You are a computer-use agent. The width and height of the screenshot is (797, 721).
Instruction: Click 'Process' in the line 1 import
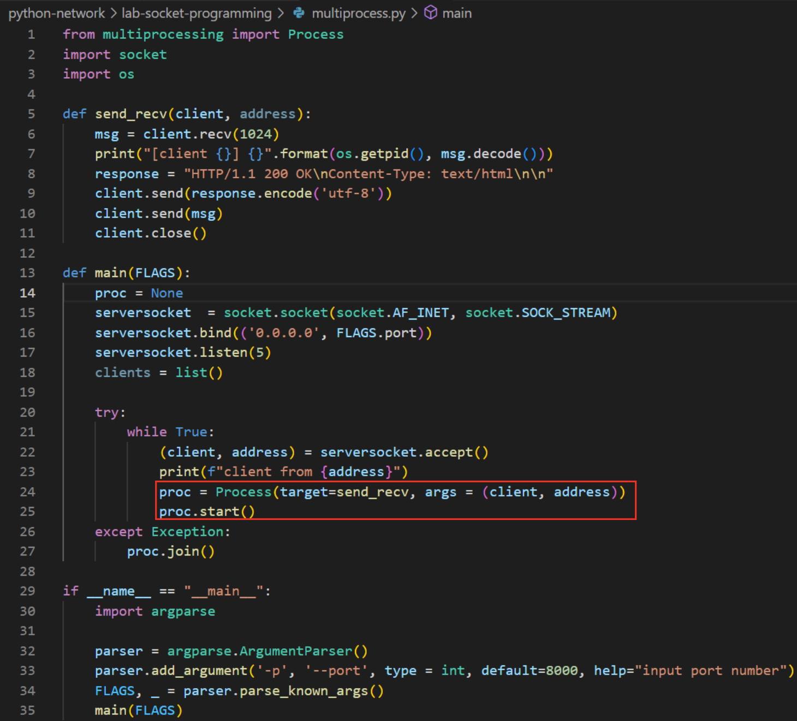tap(316, 34)
